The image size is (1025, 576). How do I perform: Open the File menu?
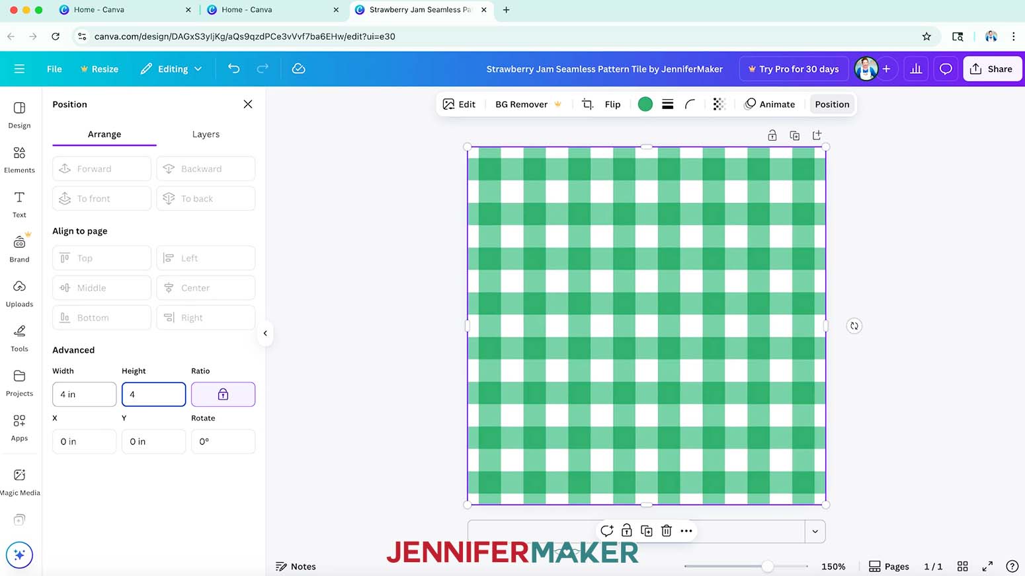click(x=54, y=69)
